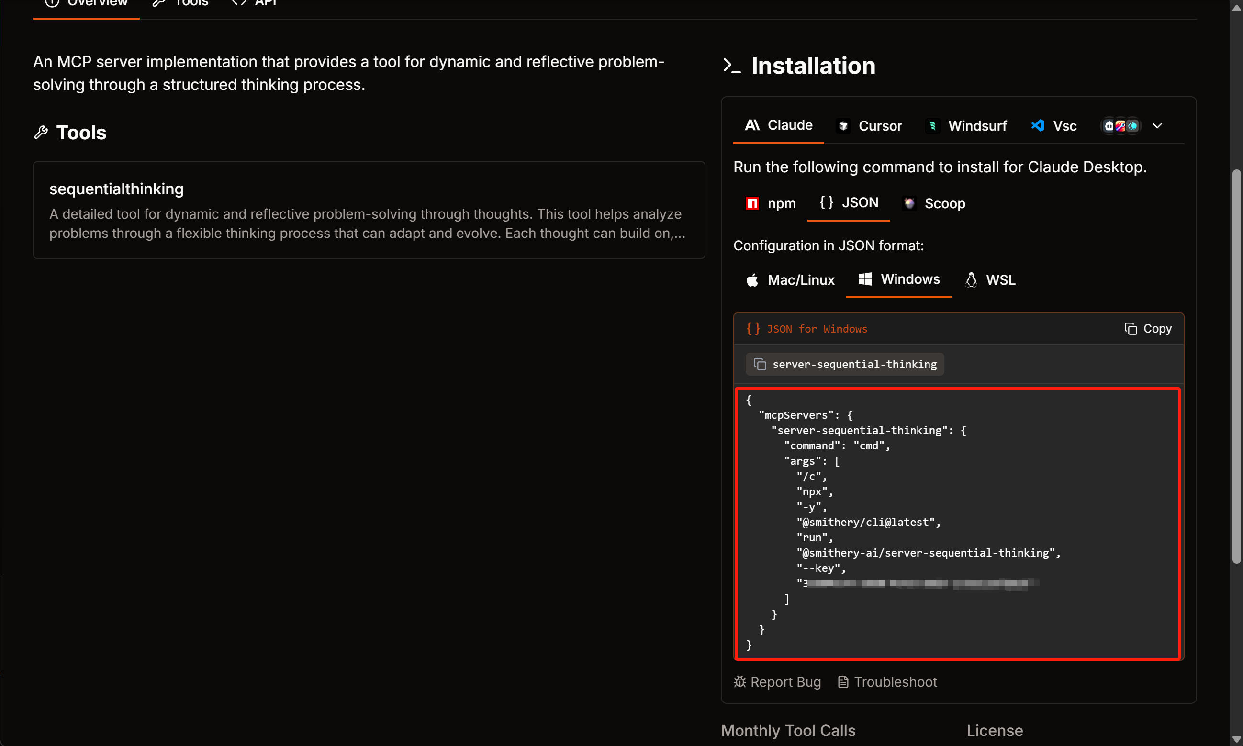Click the VS Code logo icon
This screenshot has width=1243, height=746.
coord(1038,126)
